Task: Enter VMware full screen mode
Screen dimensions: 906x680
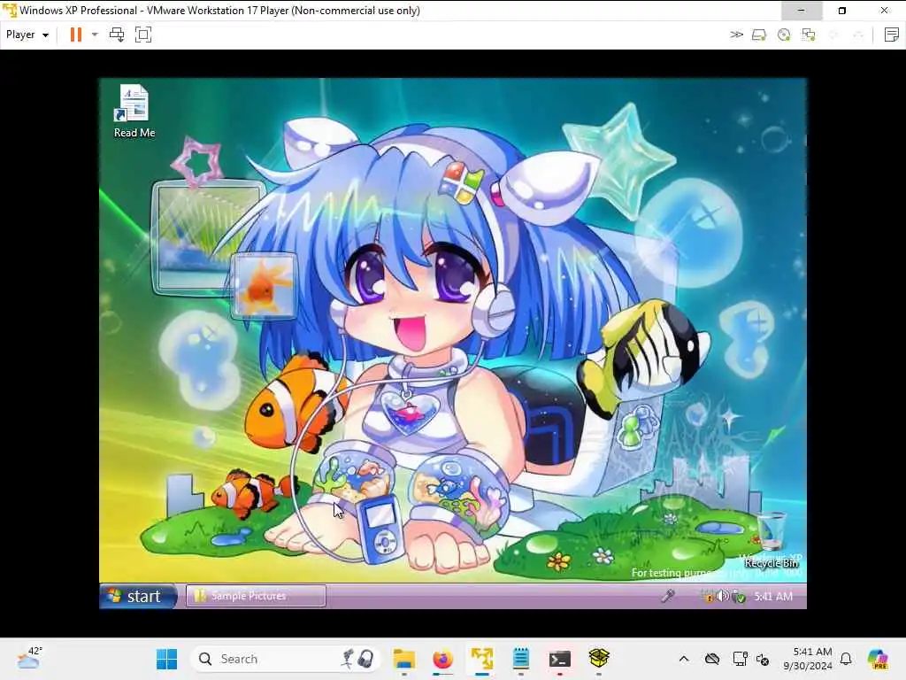Action: [143, 35]
